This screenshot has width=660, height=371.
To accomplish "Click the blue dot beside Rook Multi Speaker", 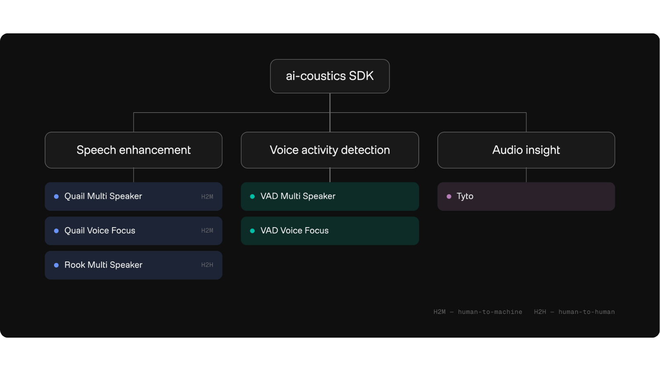I will pyautogui.click(x=56, y=265).
